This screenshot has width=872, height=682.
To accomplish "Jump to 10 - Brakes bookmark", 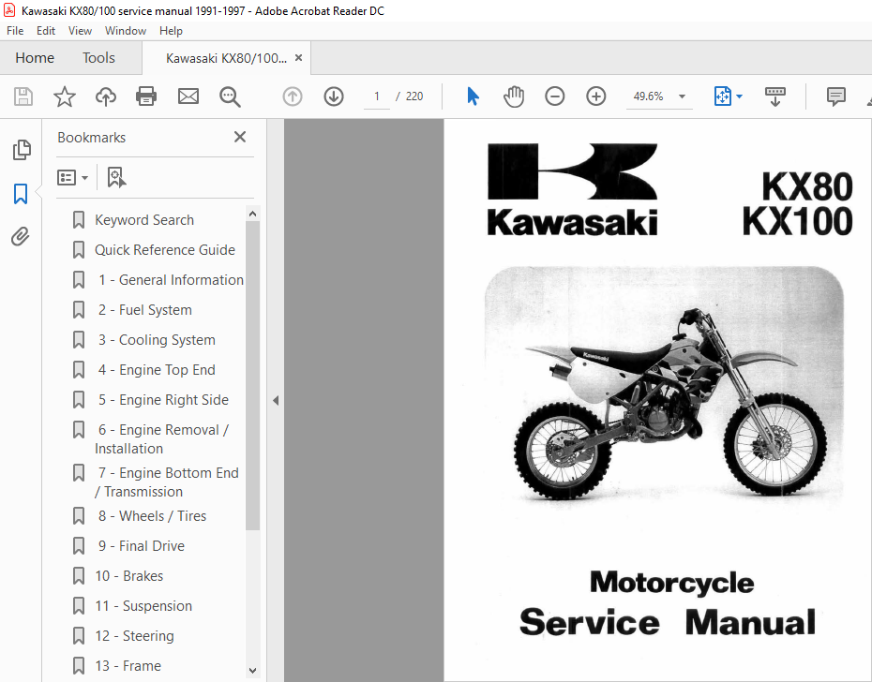I will pos(129,576).
